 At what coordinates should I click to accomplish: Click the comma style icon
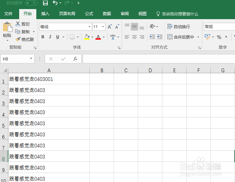click(226, 37)
